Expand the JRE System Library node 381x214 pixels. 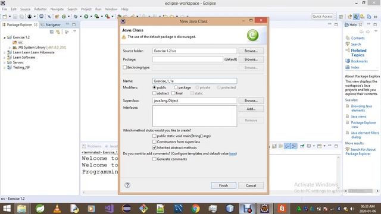pyautogui.click(x=10, y=48)
